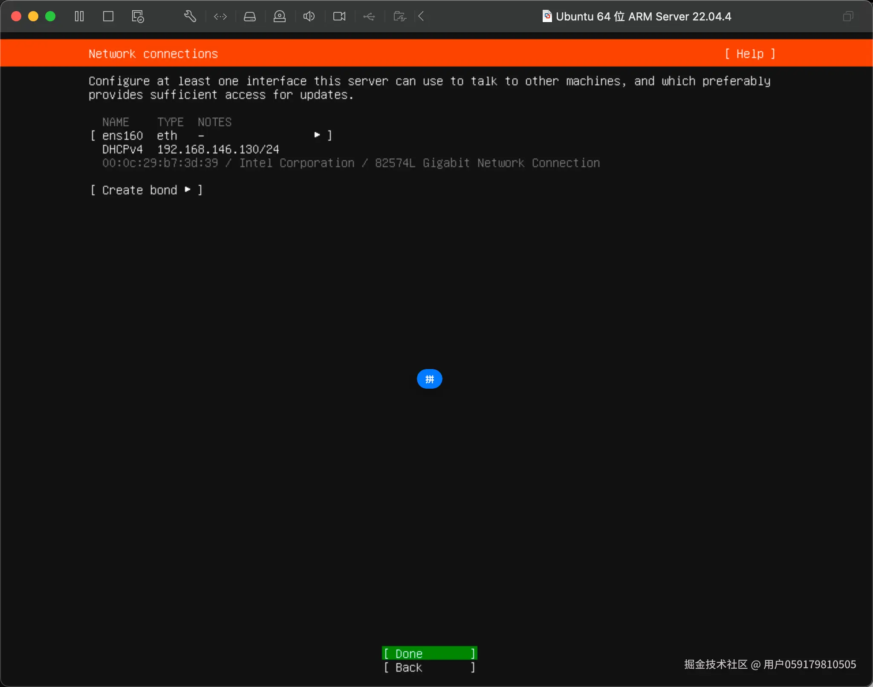
Task: Click the blue input method indicator
Action: 429,379
